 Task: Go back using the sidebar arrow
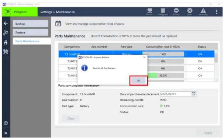click(x=6, y=23)
